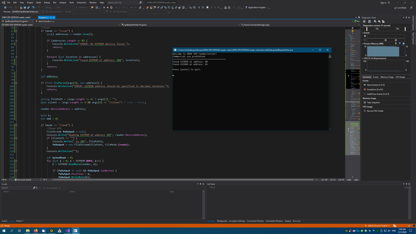Open Error List tab
Screen dimensions: 416x234
click(296, 221)
